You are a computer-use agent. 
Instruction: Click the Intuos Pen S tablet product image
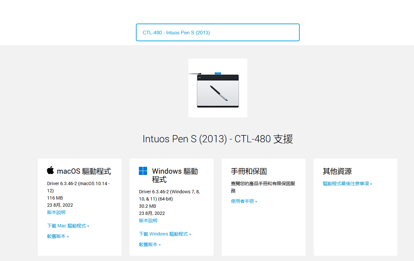point(218,88)
